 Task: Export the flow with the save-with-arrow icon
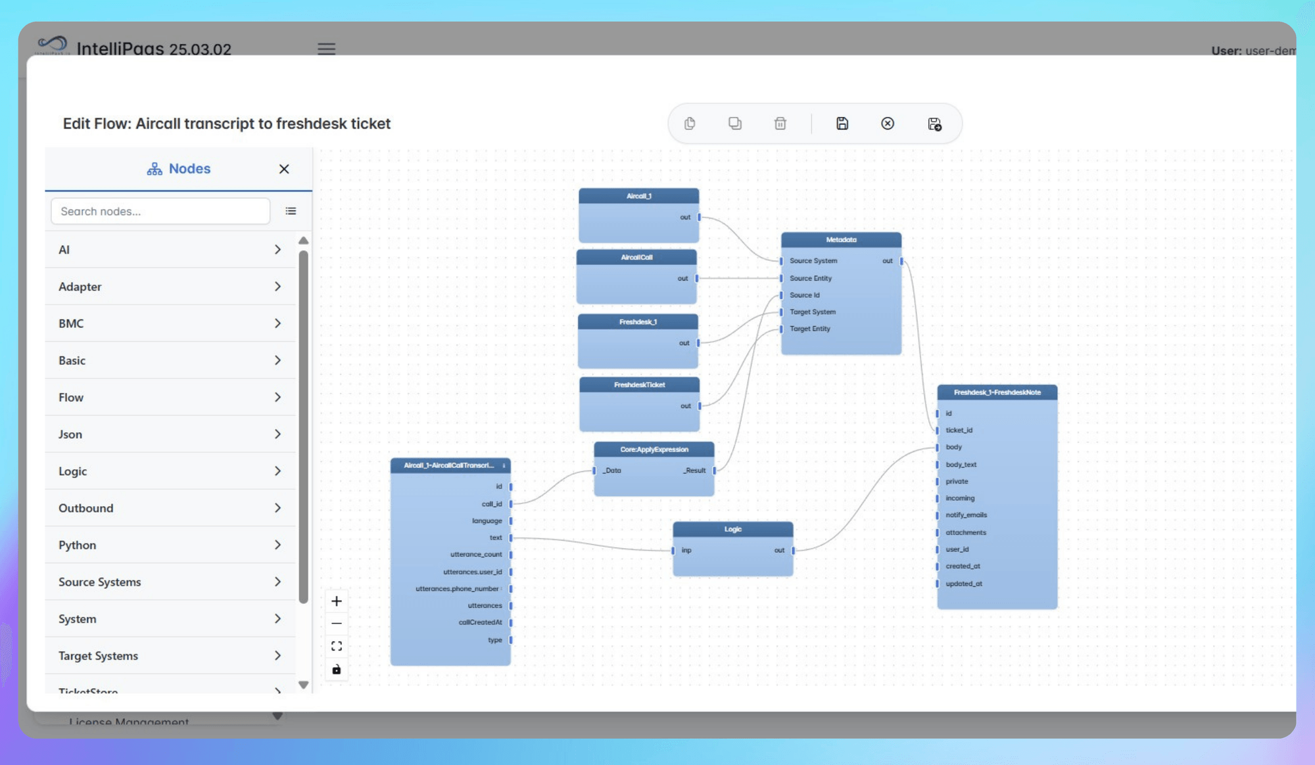[x=934, y=124]
